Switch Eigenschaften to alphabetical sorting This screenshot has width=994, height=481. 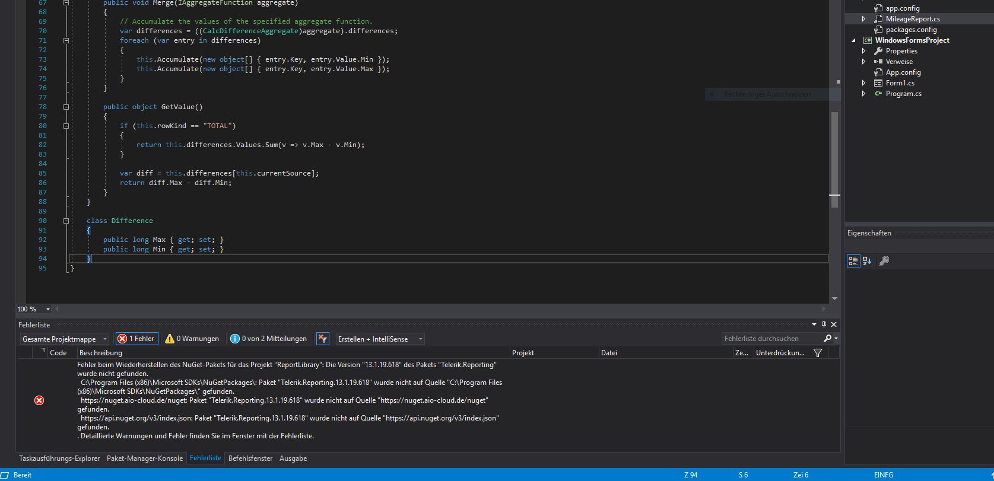867,261
